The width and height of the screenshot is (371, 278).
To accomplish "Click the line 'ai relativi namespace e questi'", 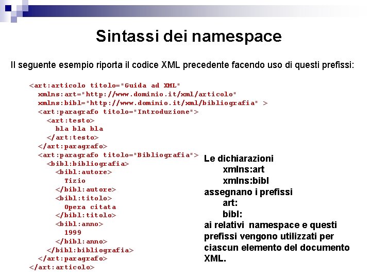I will point(271,225).
